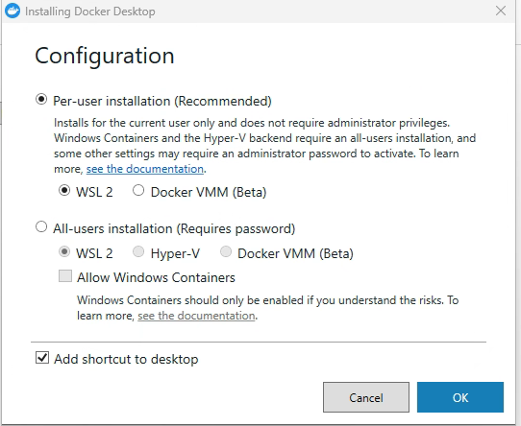Screen dimensions: 521x426
Task: Click the Configuration heading text
Action: click(x=105, y=56)
